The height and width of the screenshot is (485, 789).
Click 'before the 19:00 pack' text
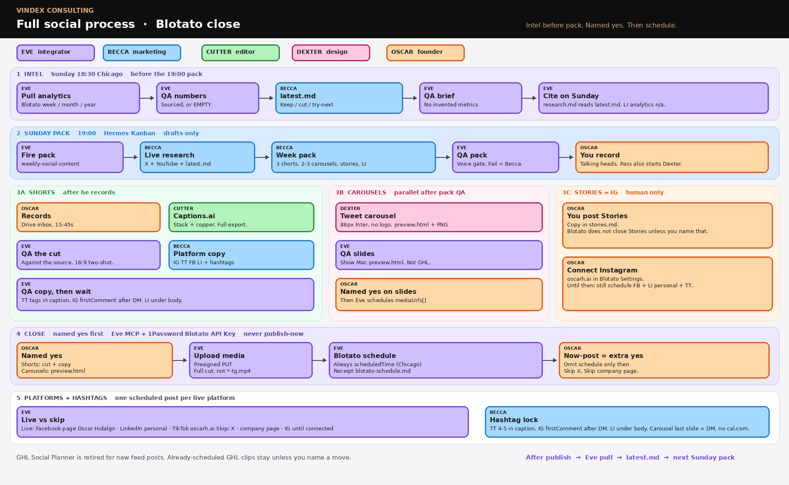[x=166, y=74]
